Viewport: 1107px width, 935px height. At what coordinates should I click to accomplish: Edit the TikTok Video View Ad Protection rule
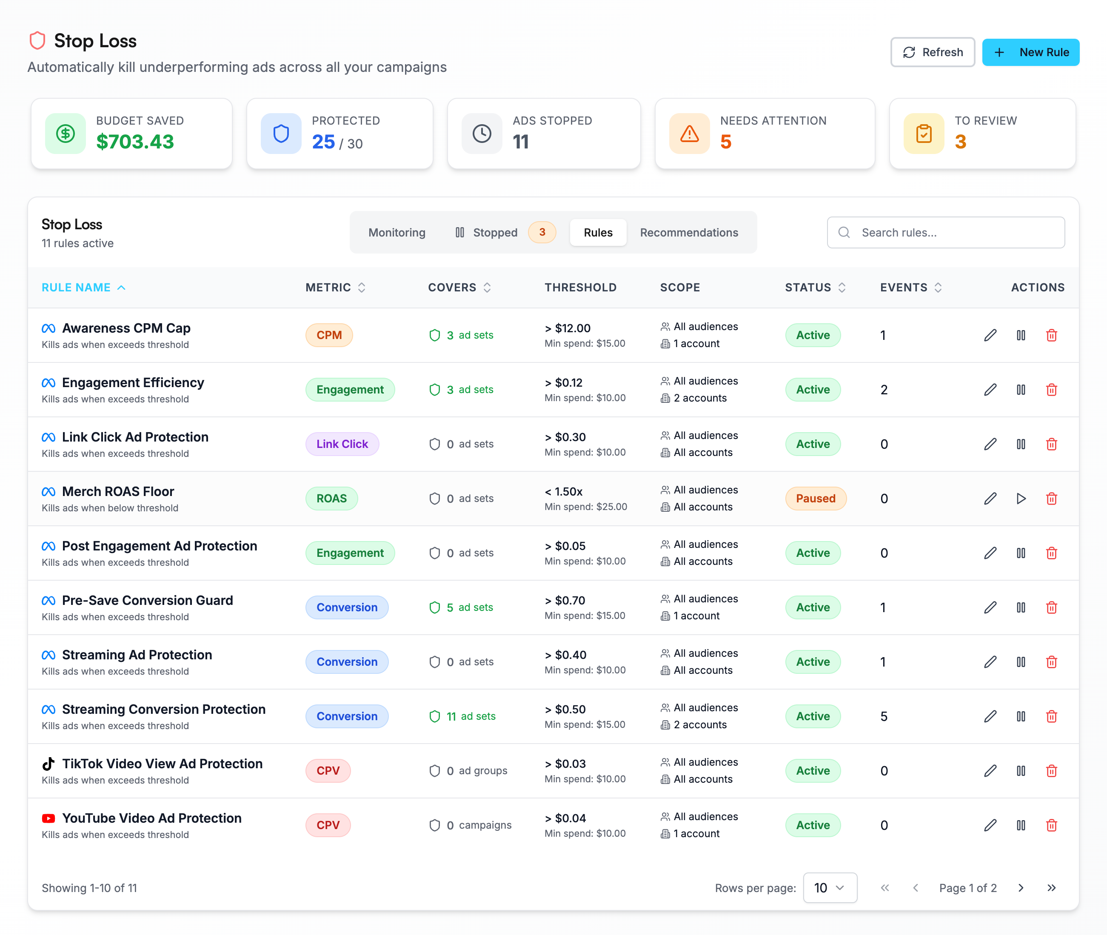click(x=990, y=771)
